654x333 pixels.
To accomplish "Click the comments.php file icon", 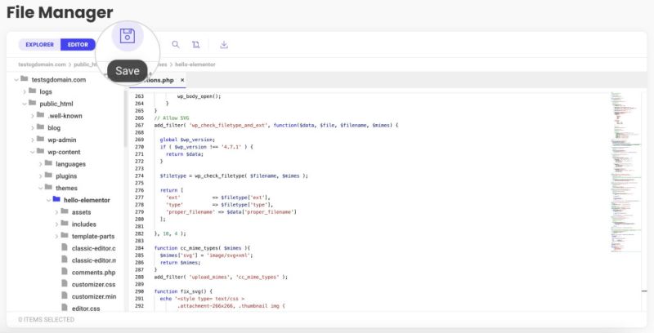I will [65, 272].
